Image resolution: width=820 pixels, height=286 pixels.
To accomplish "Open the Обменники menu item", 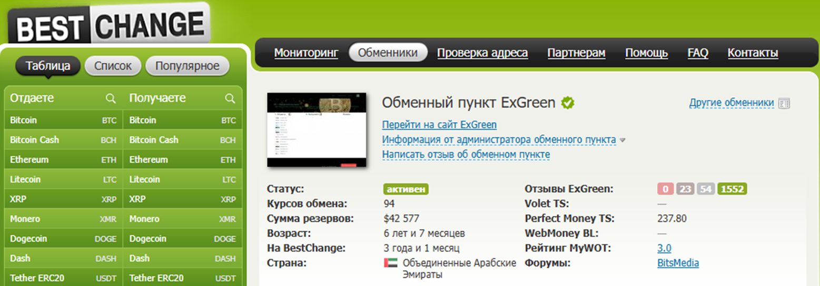I will point(388,53).
